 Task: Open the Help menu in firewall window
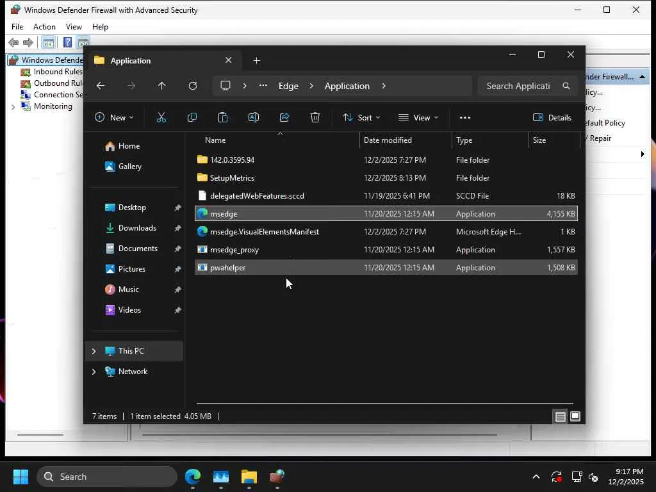[100, 27]
